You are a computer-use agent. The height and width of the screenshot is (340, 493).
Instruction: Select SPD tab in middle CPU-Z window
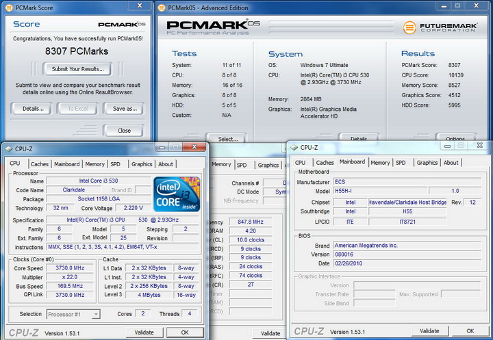coord(242,165)
